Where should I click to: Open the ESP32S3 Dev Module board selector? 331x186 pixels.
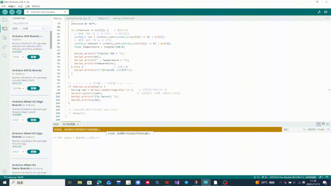[x=47, y=12]
